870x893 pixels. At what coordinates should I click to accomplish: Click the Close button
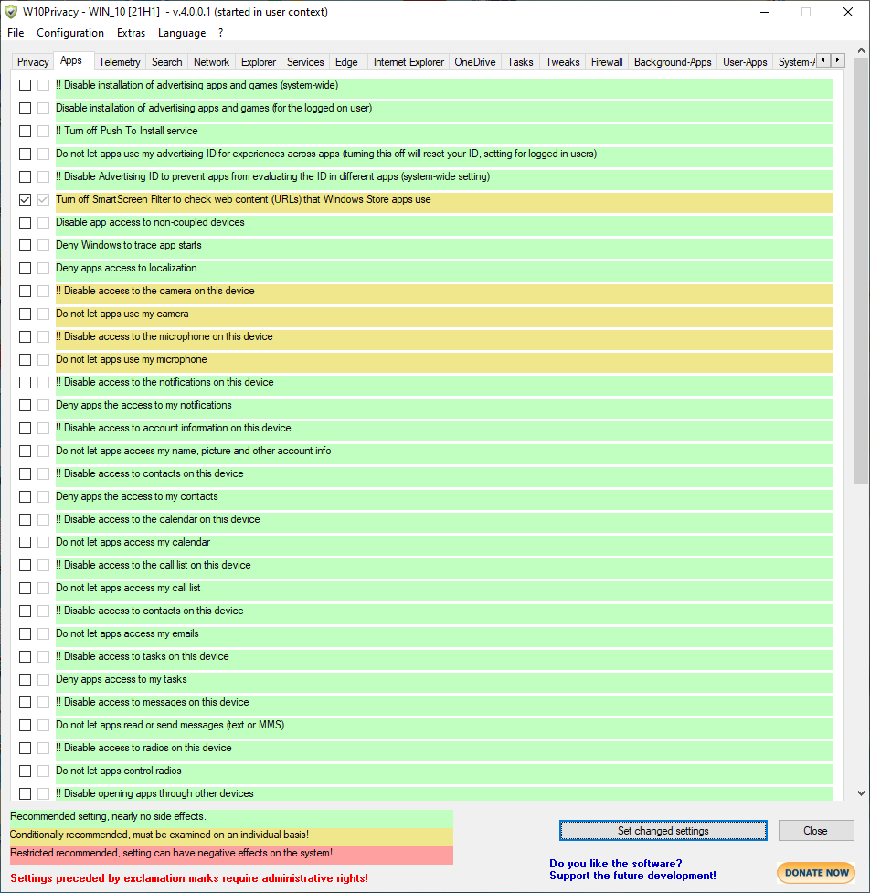coord(816,830)
